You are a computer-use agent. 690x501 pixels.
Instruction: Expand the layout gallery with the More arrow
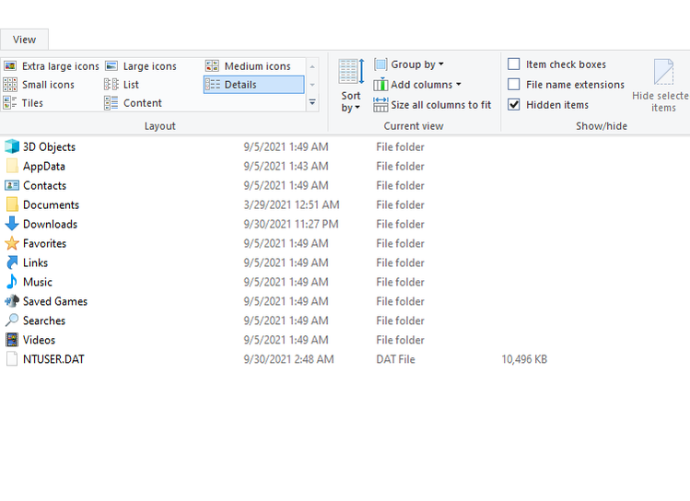point(312,102)
